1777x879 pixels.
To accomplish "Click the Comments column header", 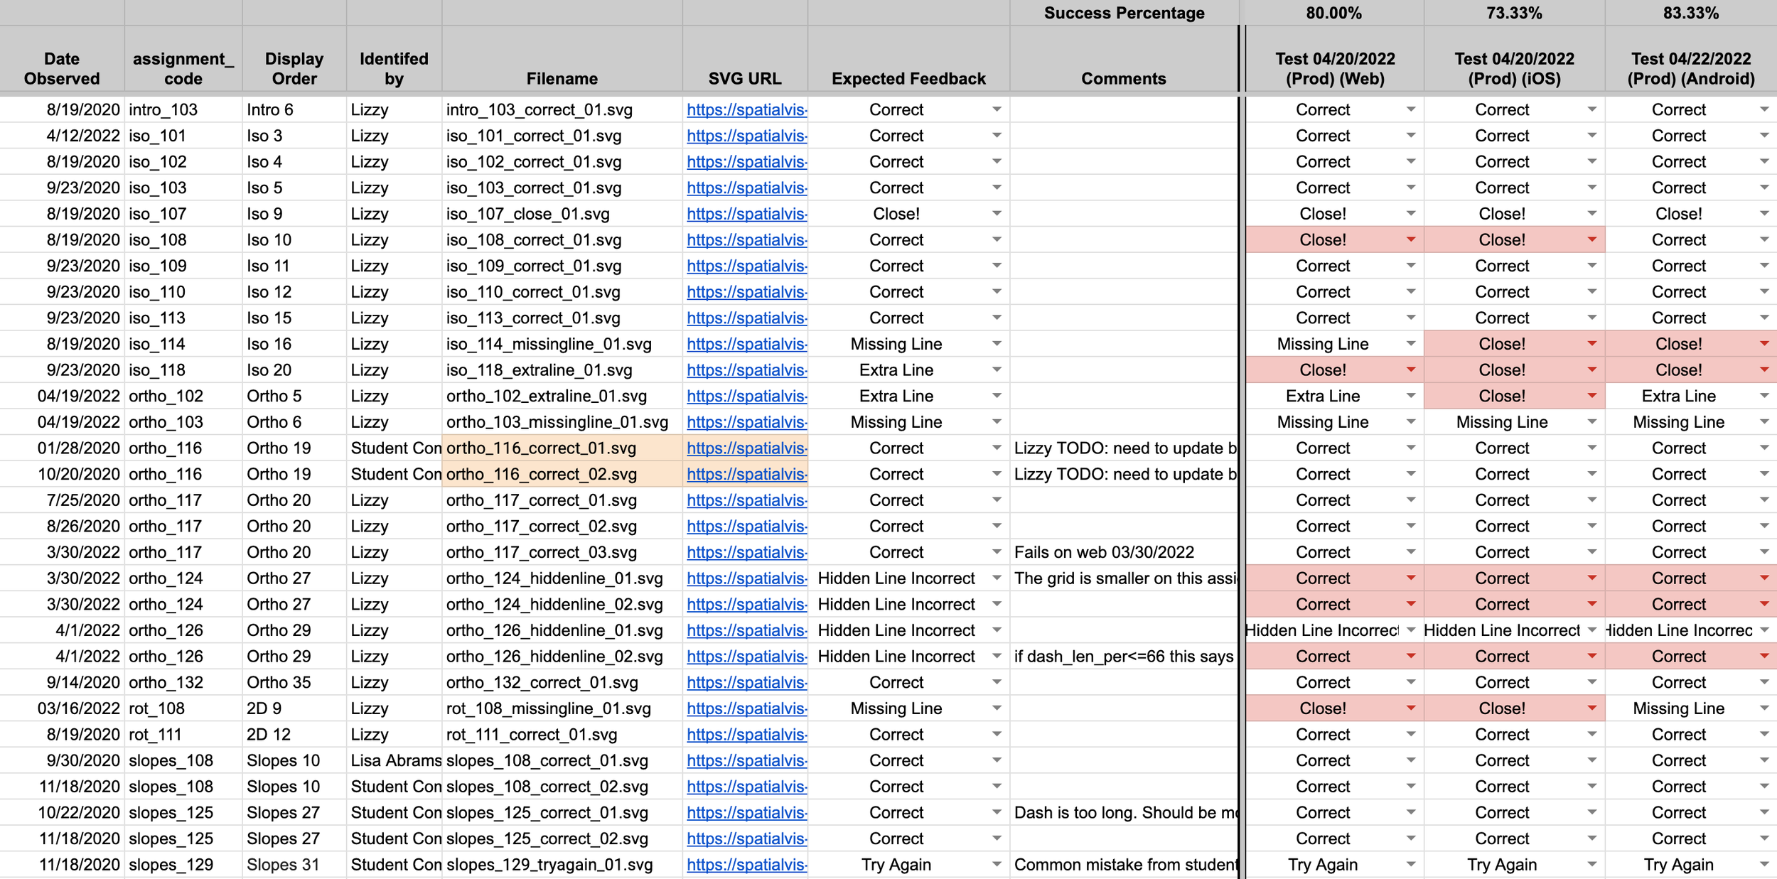I will tap(1124, 60).
